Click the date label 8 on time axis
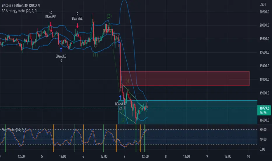 pyautogui.click(x=166, y=156)
